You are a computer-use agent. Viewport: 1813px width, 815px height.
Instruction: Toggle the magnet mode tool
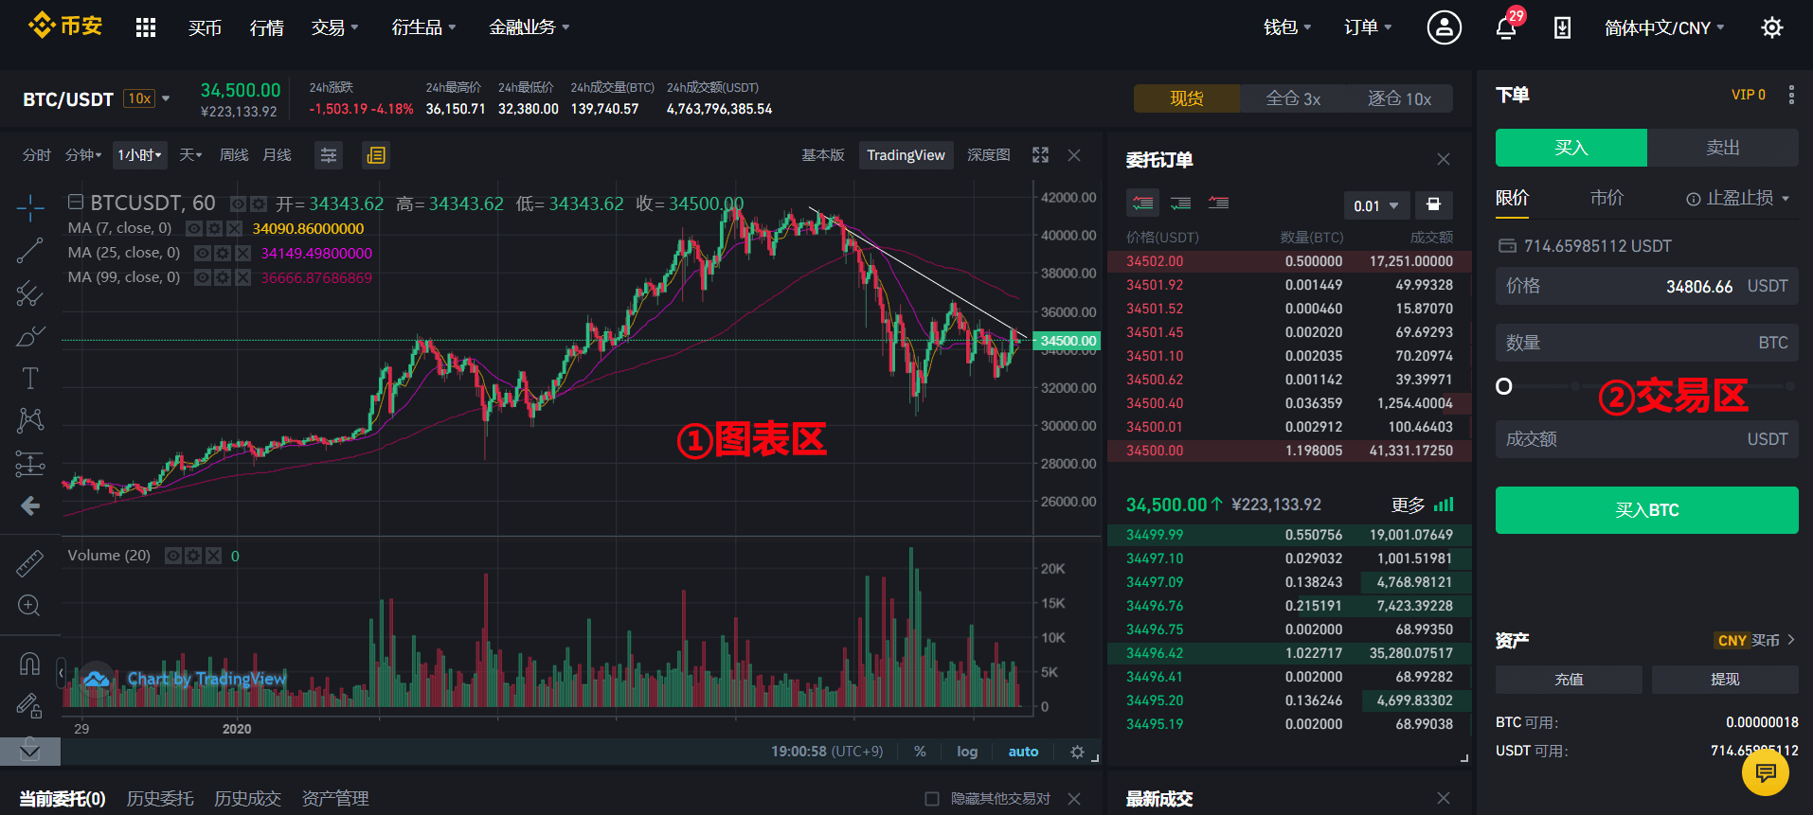[30, 664]
